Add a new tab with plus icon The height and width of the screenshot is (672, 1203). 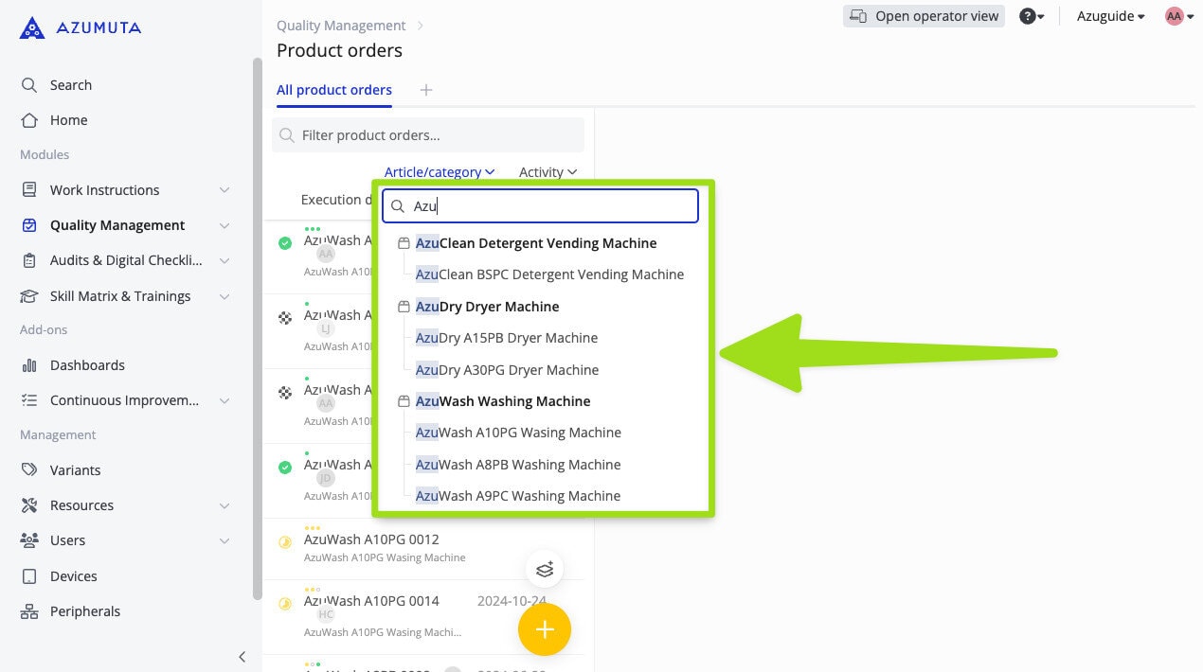(x=426, y=90)
